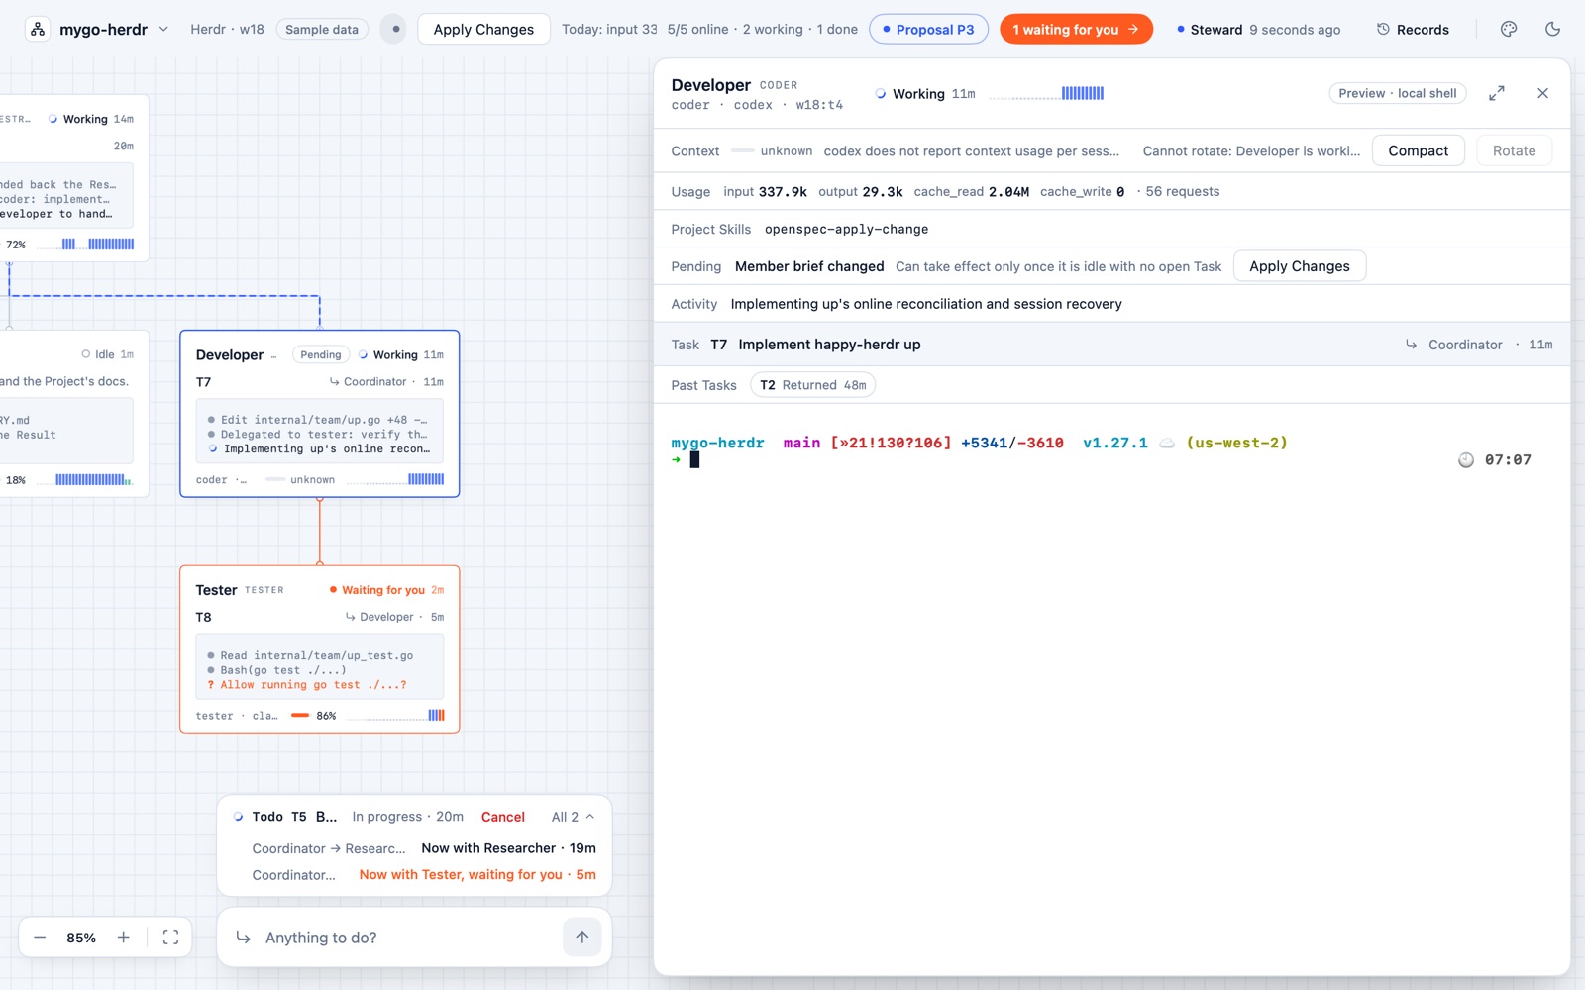
Task: Open the T7 Implement happy-herdr up task row
Action: coord(1111,345)
